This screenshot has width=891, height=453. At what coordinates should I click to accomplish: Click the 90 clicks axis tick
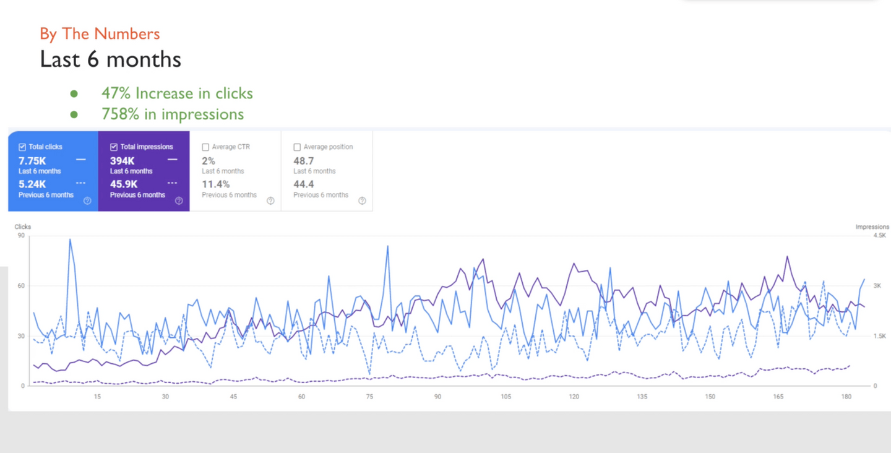point(21,236)
